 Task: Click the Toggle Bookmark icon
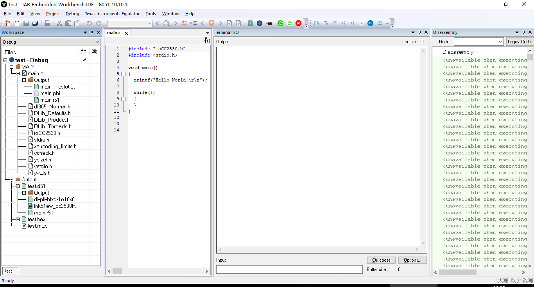coord(211,23)
